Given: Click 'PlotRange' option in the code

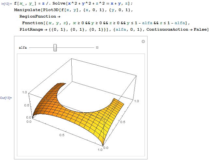Looking at the screenshot, I should [31, 29].
